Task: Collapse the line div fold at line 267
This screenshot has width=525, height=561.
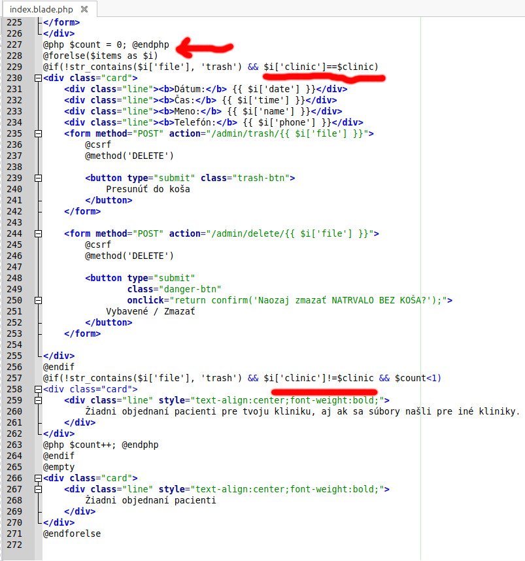Action: click(x=38, y=489)
